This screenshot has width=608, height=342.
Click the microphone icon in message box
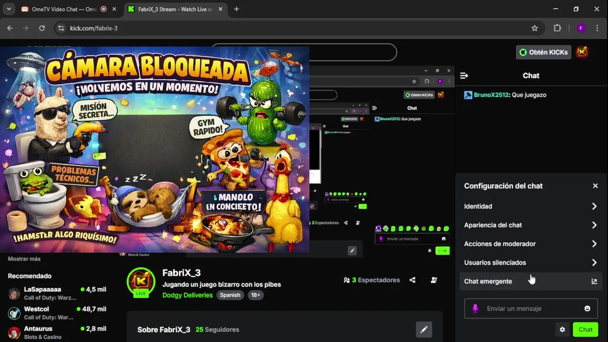475,309
